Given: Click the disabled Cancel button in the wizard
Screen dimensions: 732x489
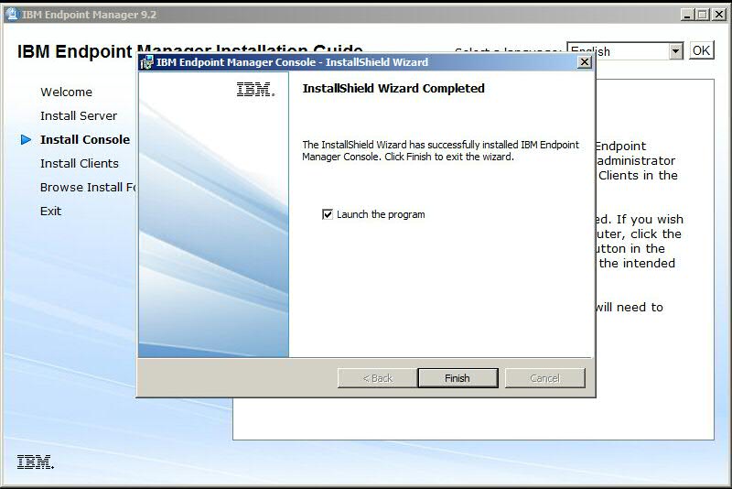Looking at the screenshot, I should coord(544,378).
